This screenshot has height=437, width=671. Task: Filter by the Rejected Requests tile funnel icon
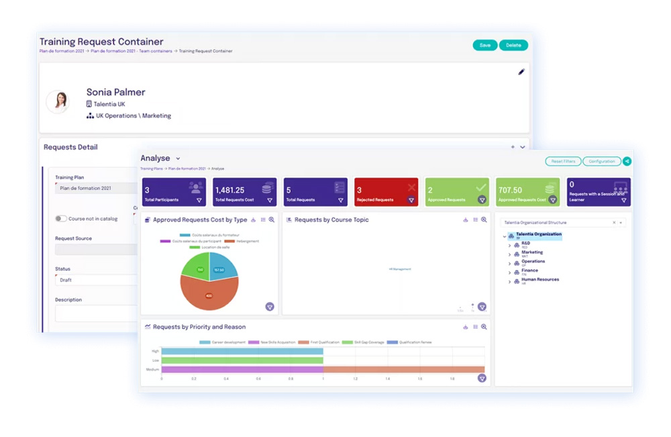pyautogui.click(x=411, y=200)
